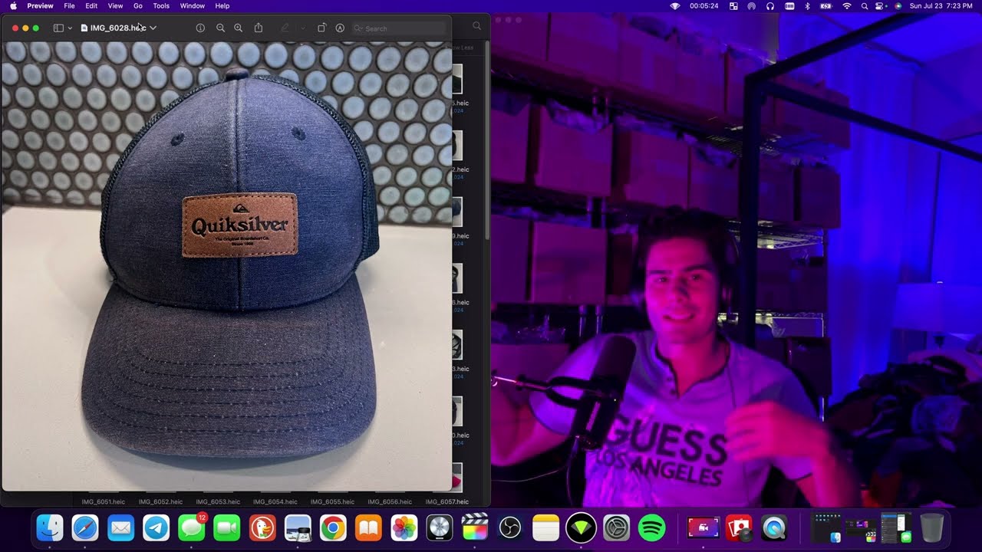The image size is (982, 552).
Task: Open the Wi-Fi menu bar icon
Action: (847, 6)
